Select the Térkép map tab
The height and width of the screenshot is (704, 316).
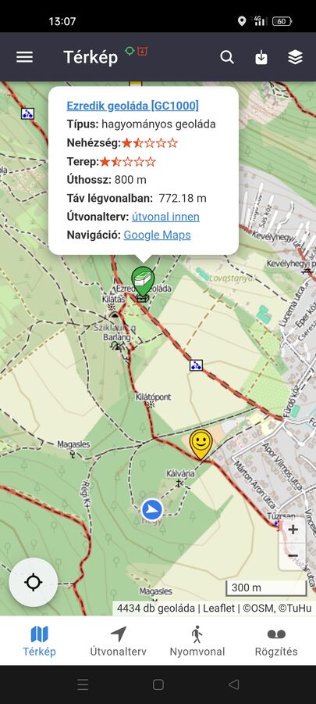pyautogui.click(x=39, y=641)
